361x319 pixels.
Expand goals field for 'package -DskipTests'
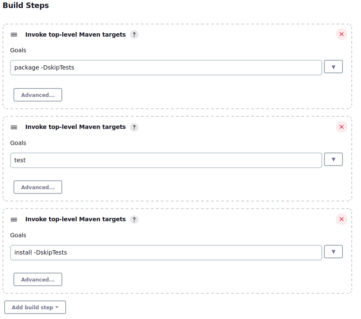[333, 67]
